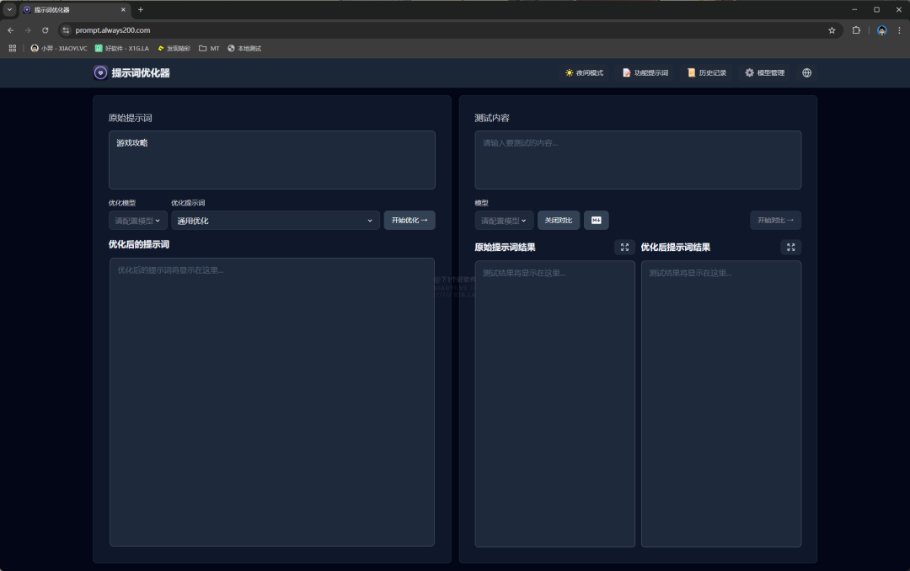
Task: Open 模型管理 from the top navigation
Action: coord(764,73)
